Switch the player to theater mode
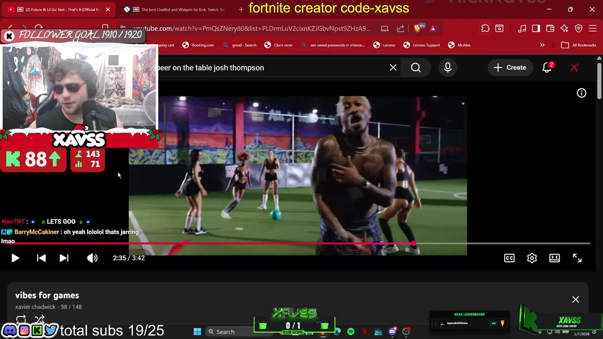 tap(554, 258)
